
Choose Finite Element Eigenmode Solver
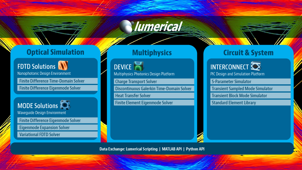[154, 103]
